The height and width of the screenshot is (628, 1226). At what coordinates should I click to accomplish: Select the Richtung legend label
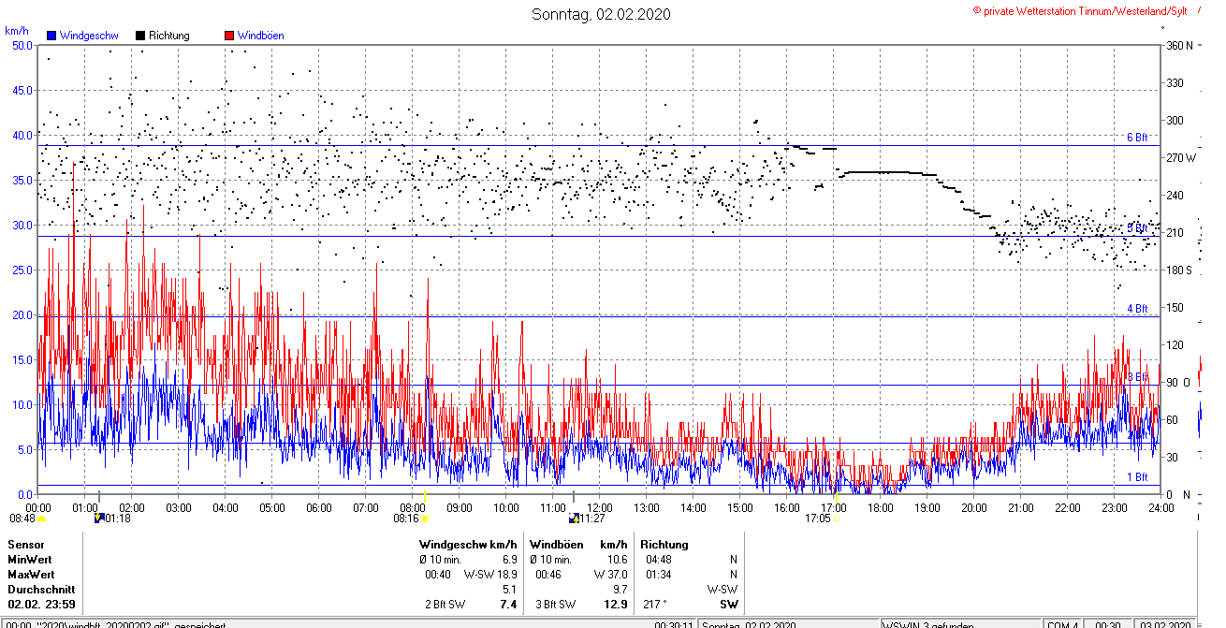168,36
